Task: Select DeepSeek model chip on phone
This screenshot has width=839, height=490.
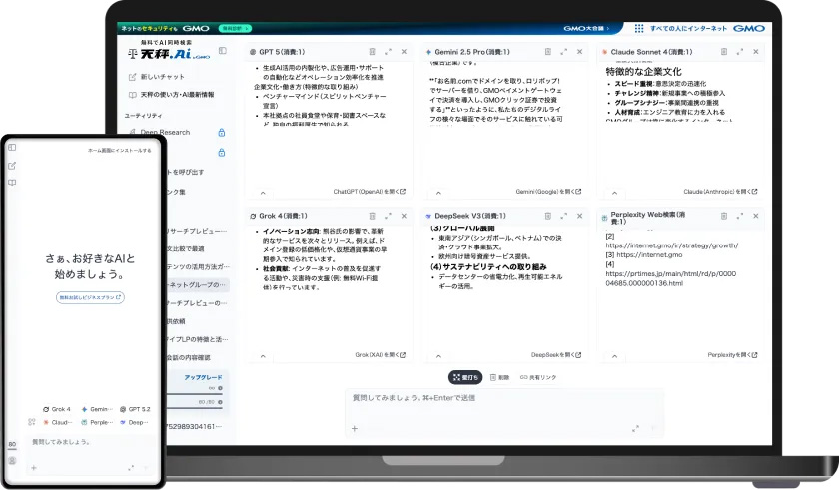Action: coord(132,422)
